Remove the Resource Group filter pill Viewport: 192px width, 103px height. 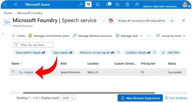click(x=119, y=53)
